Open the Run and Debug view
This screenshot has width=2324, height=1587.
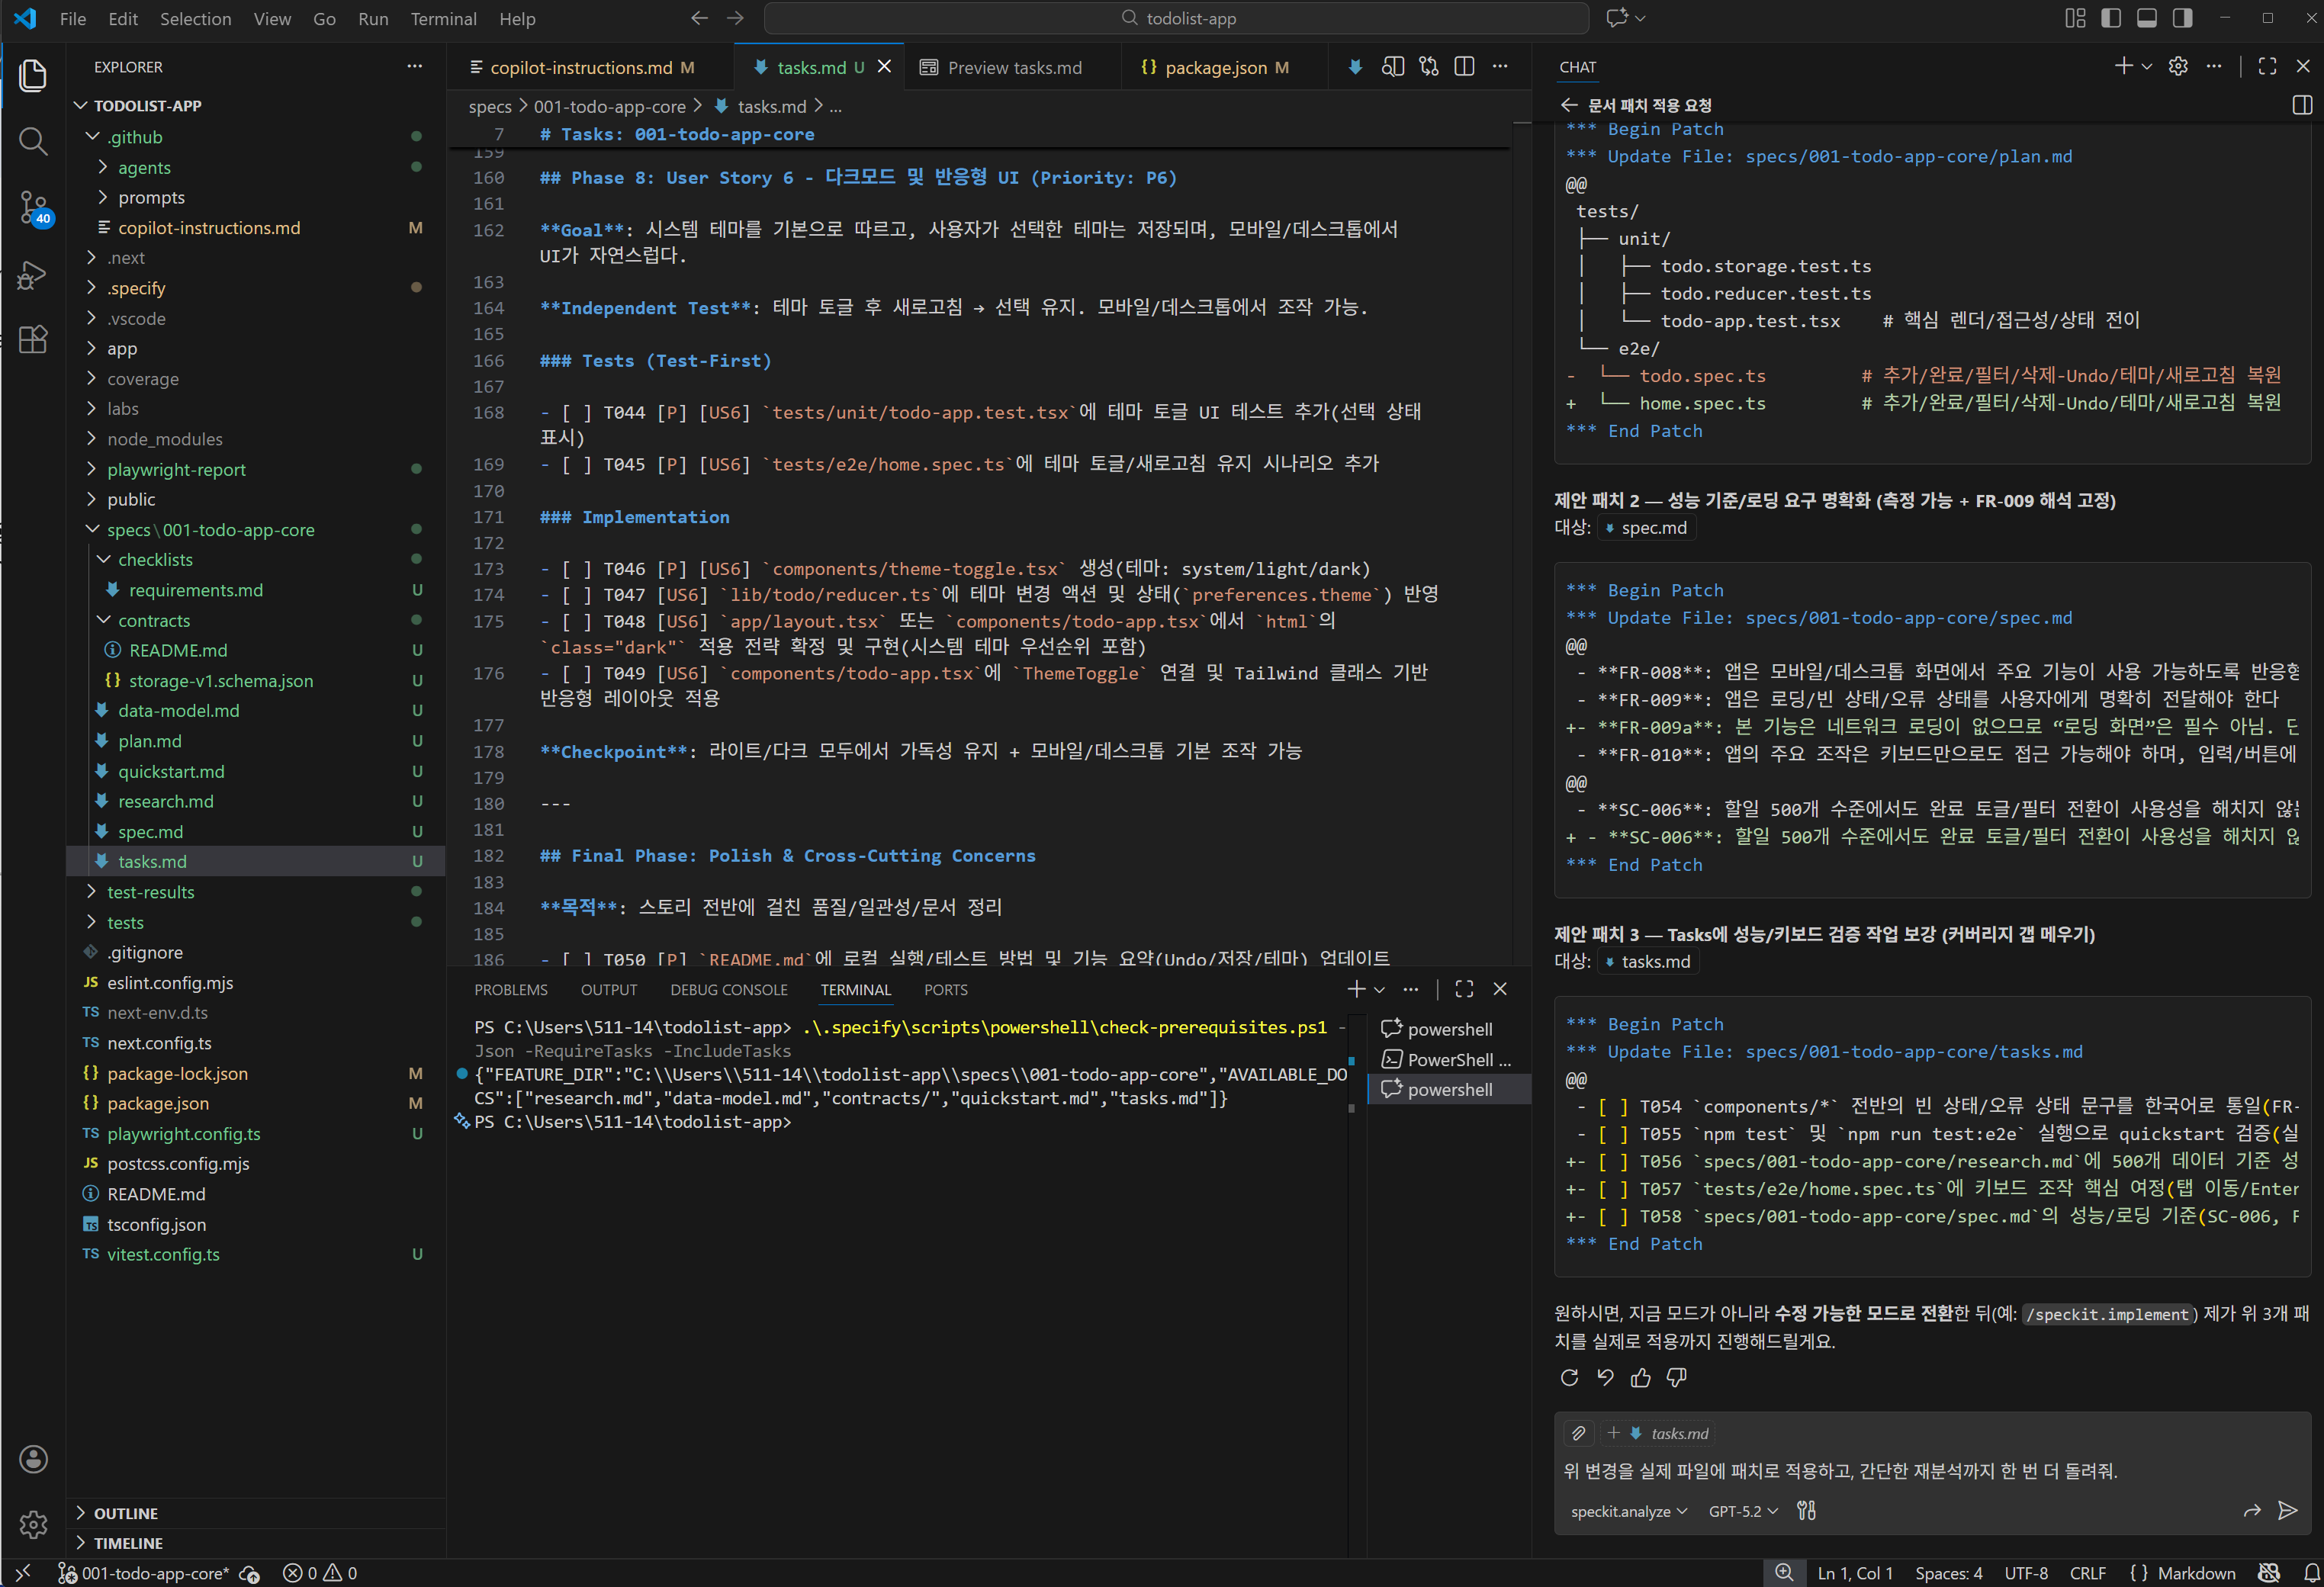point(33,275)
